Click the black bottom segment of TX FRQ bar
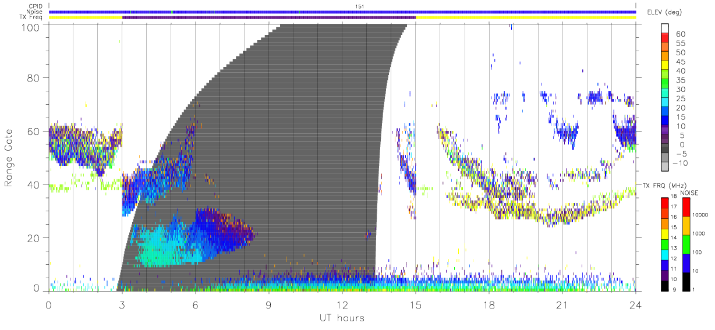Image resolution: width=715 pixels, height=330 pixels. coord(666,286)
